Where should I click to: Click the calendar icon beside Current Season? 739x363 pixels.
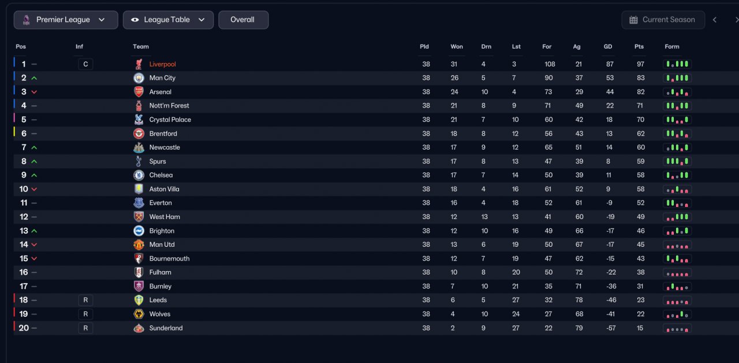tap(633, 20)
